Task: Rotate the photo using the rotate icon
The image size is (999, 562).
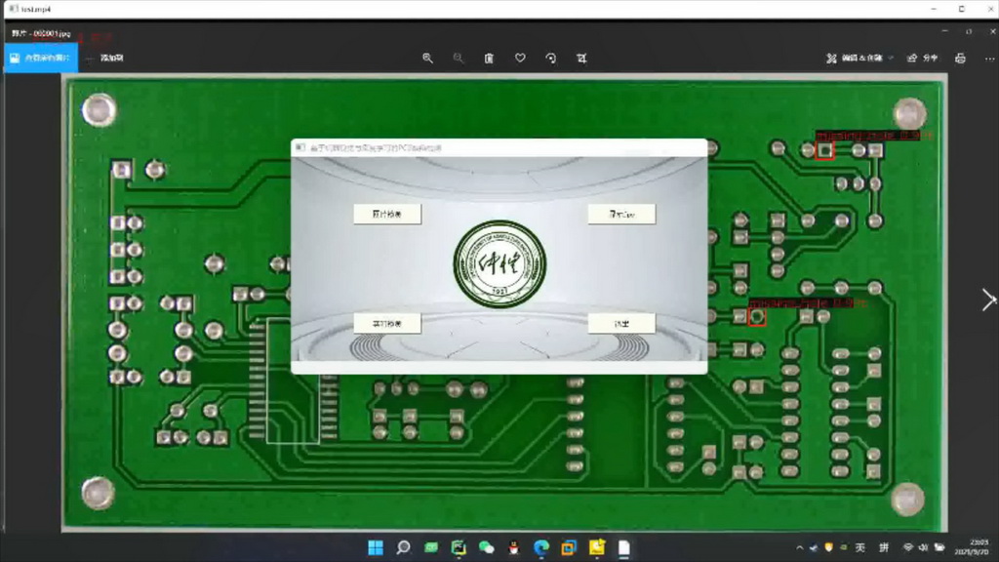Action: [x=551, y=59]
